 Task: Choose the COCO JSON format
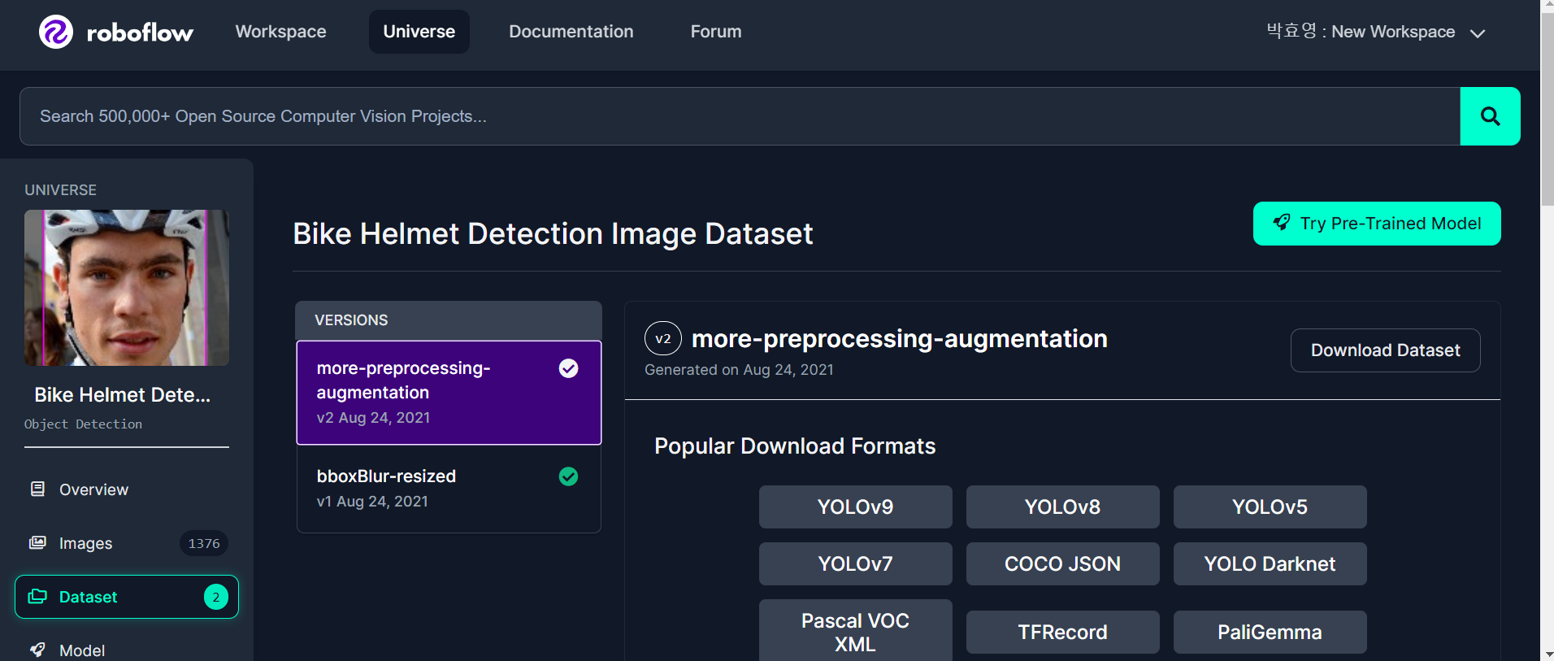click(1063, 563)
